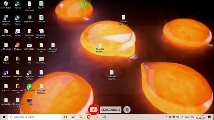Open File Explorer from the taskbar

81,117
